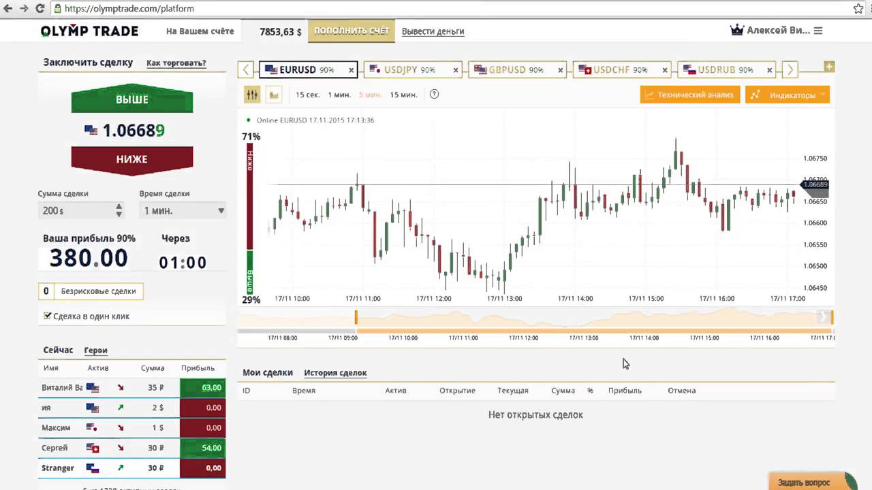Viewport: 872px width, 490px height.
Task: Close the USDRUB tab
Action: (770, 70)
